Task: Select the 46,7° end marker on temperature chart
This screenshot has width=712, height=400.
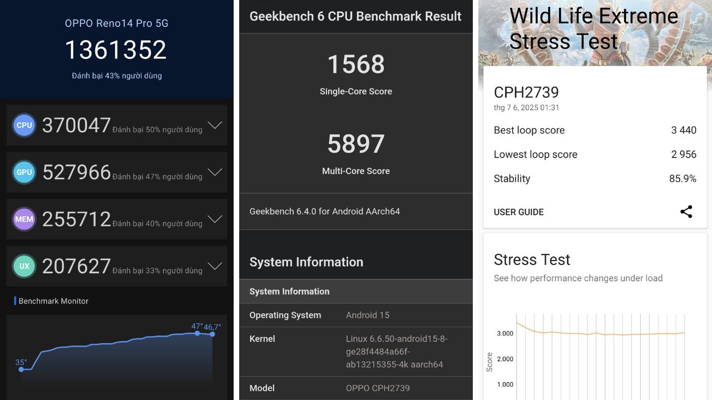Action: pyautogui.click(x=212, y=334)
